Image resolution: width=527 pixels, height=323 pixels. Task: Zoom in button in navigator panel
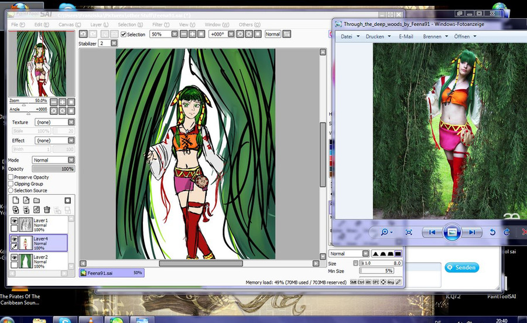point(63,102)
